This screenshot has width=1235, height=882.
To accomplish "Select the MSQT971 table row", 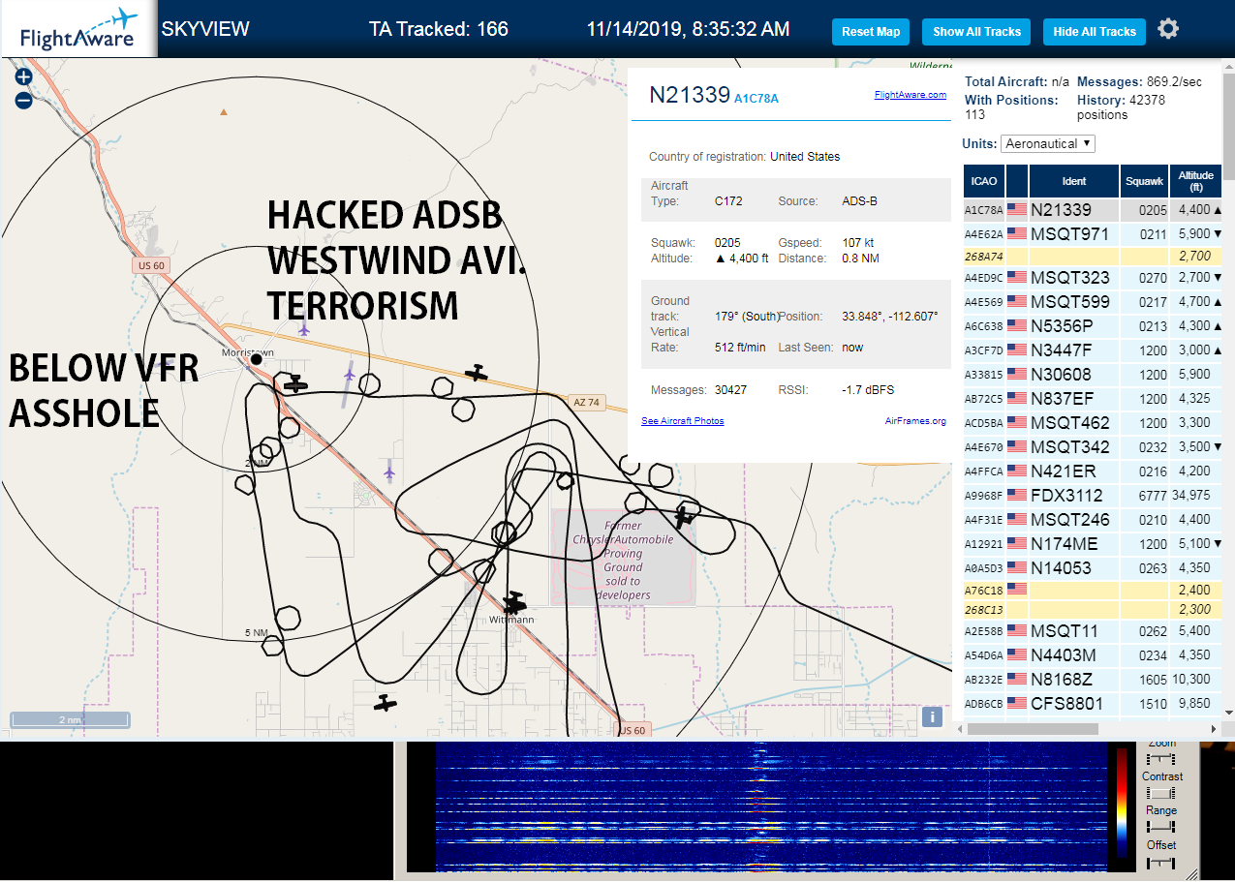I will [x=1093, y=234].
